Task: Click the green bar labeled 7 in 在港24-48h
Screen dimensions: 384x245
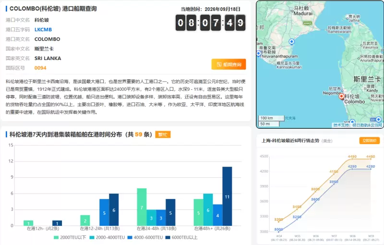Action: tap(142, 207)
